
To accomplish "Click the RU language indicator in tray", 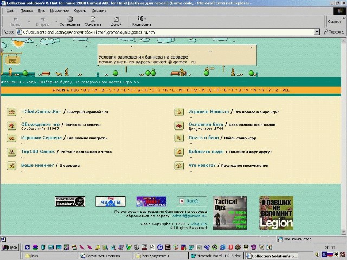I will [324, 255].
